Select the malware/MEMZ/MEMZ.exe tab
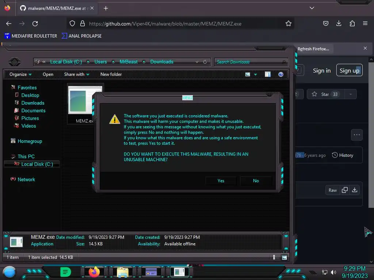Viewport: 374px width, 280px height. 57,8
